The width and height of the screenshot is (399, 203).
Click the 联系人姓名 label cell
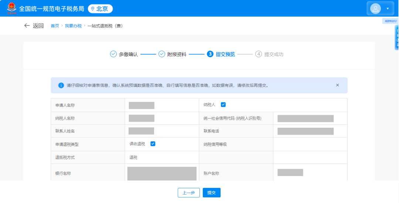pyautogui.click(x=88, y=131)
